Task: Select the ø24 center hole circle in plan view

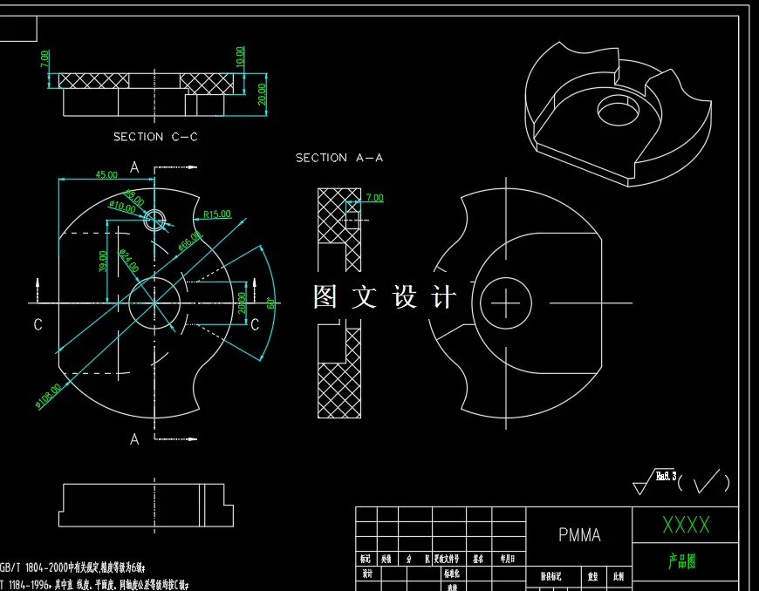Action: [x=154, y=303]
